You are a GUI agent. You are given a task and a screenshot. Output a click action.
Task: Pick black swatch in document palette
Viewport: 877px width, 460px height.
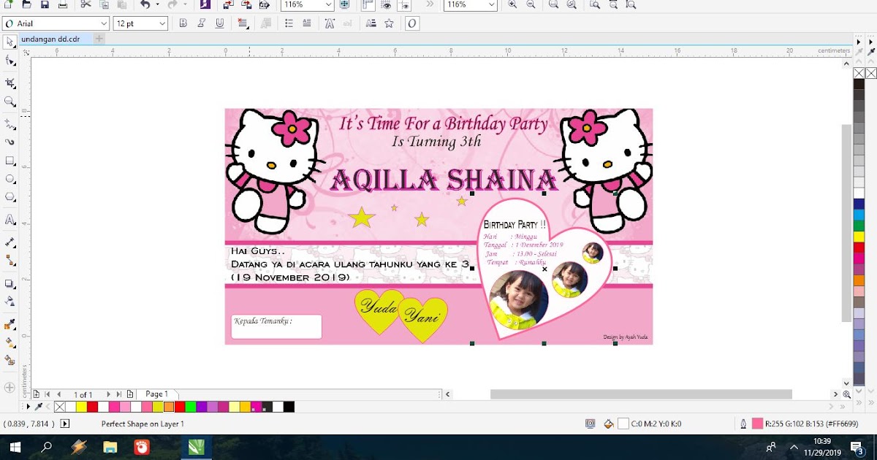(x=289, y=407)
